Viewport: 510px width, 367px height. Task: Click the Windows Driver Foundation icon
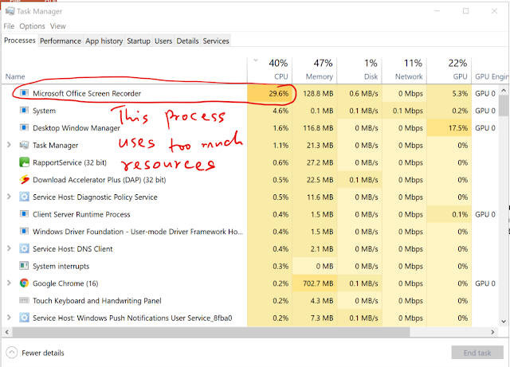pos(24,231)
